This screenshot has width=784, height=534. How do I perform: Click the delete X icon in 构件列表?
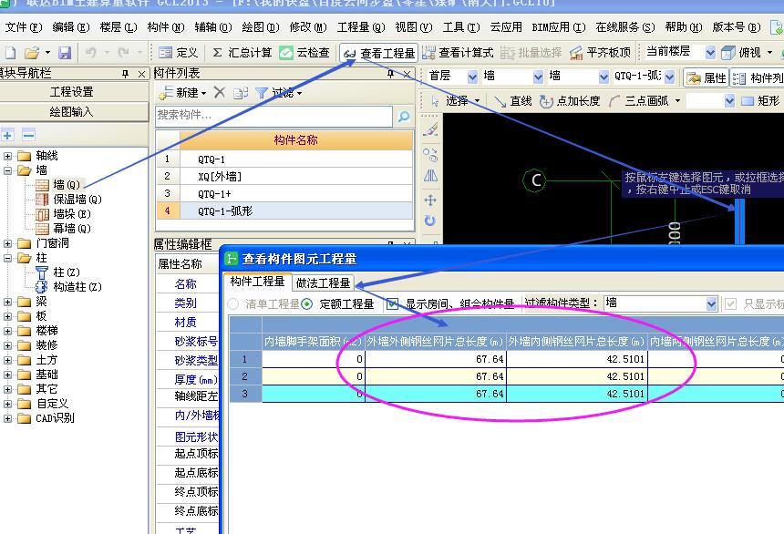(x=220, y=92)
